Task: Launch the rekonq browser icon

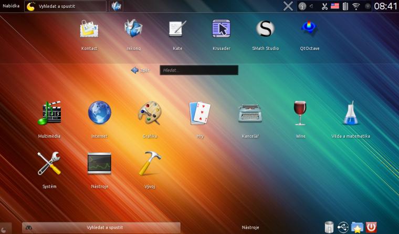Action: click(133, 29)
